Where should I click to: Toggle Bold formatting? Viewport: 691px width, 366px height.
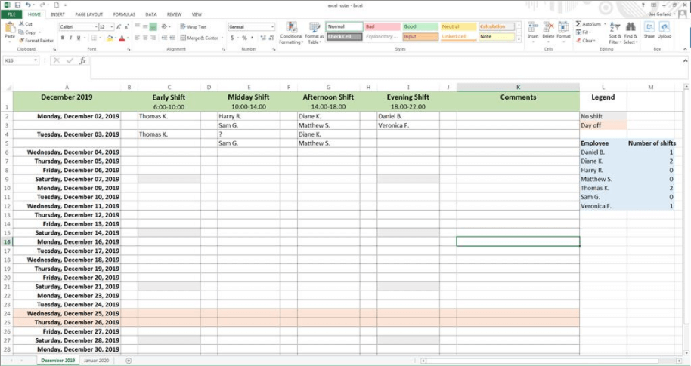point(61,38)
